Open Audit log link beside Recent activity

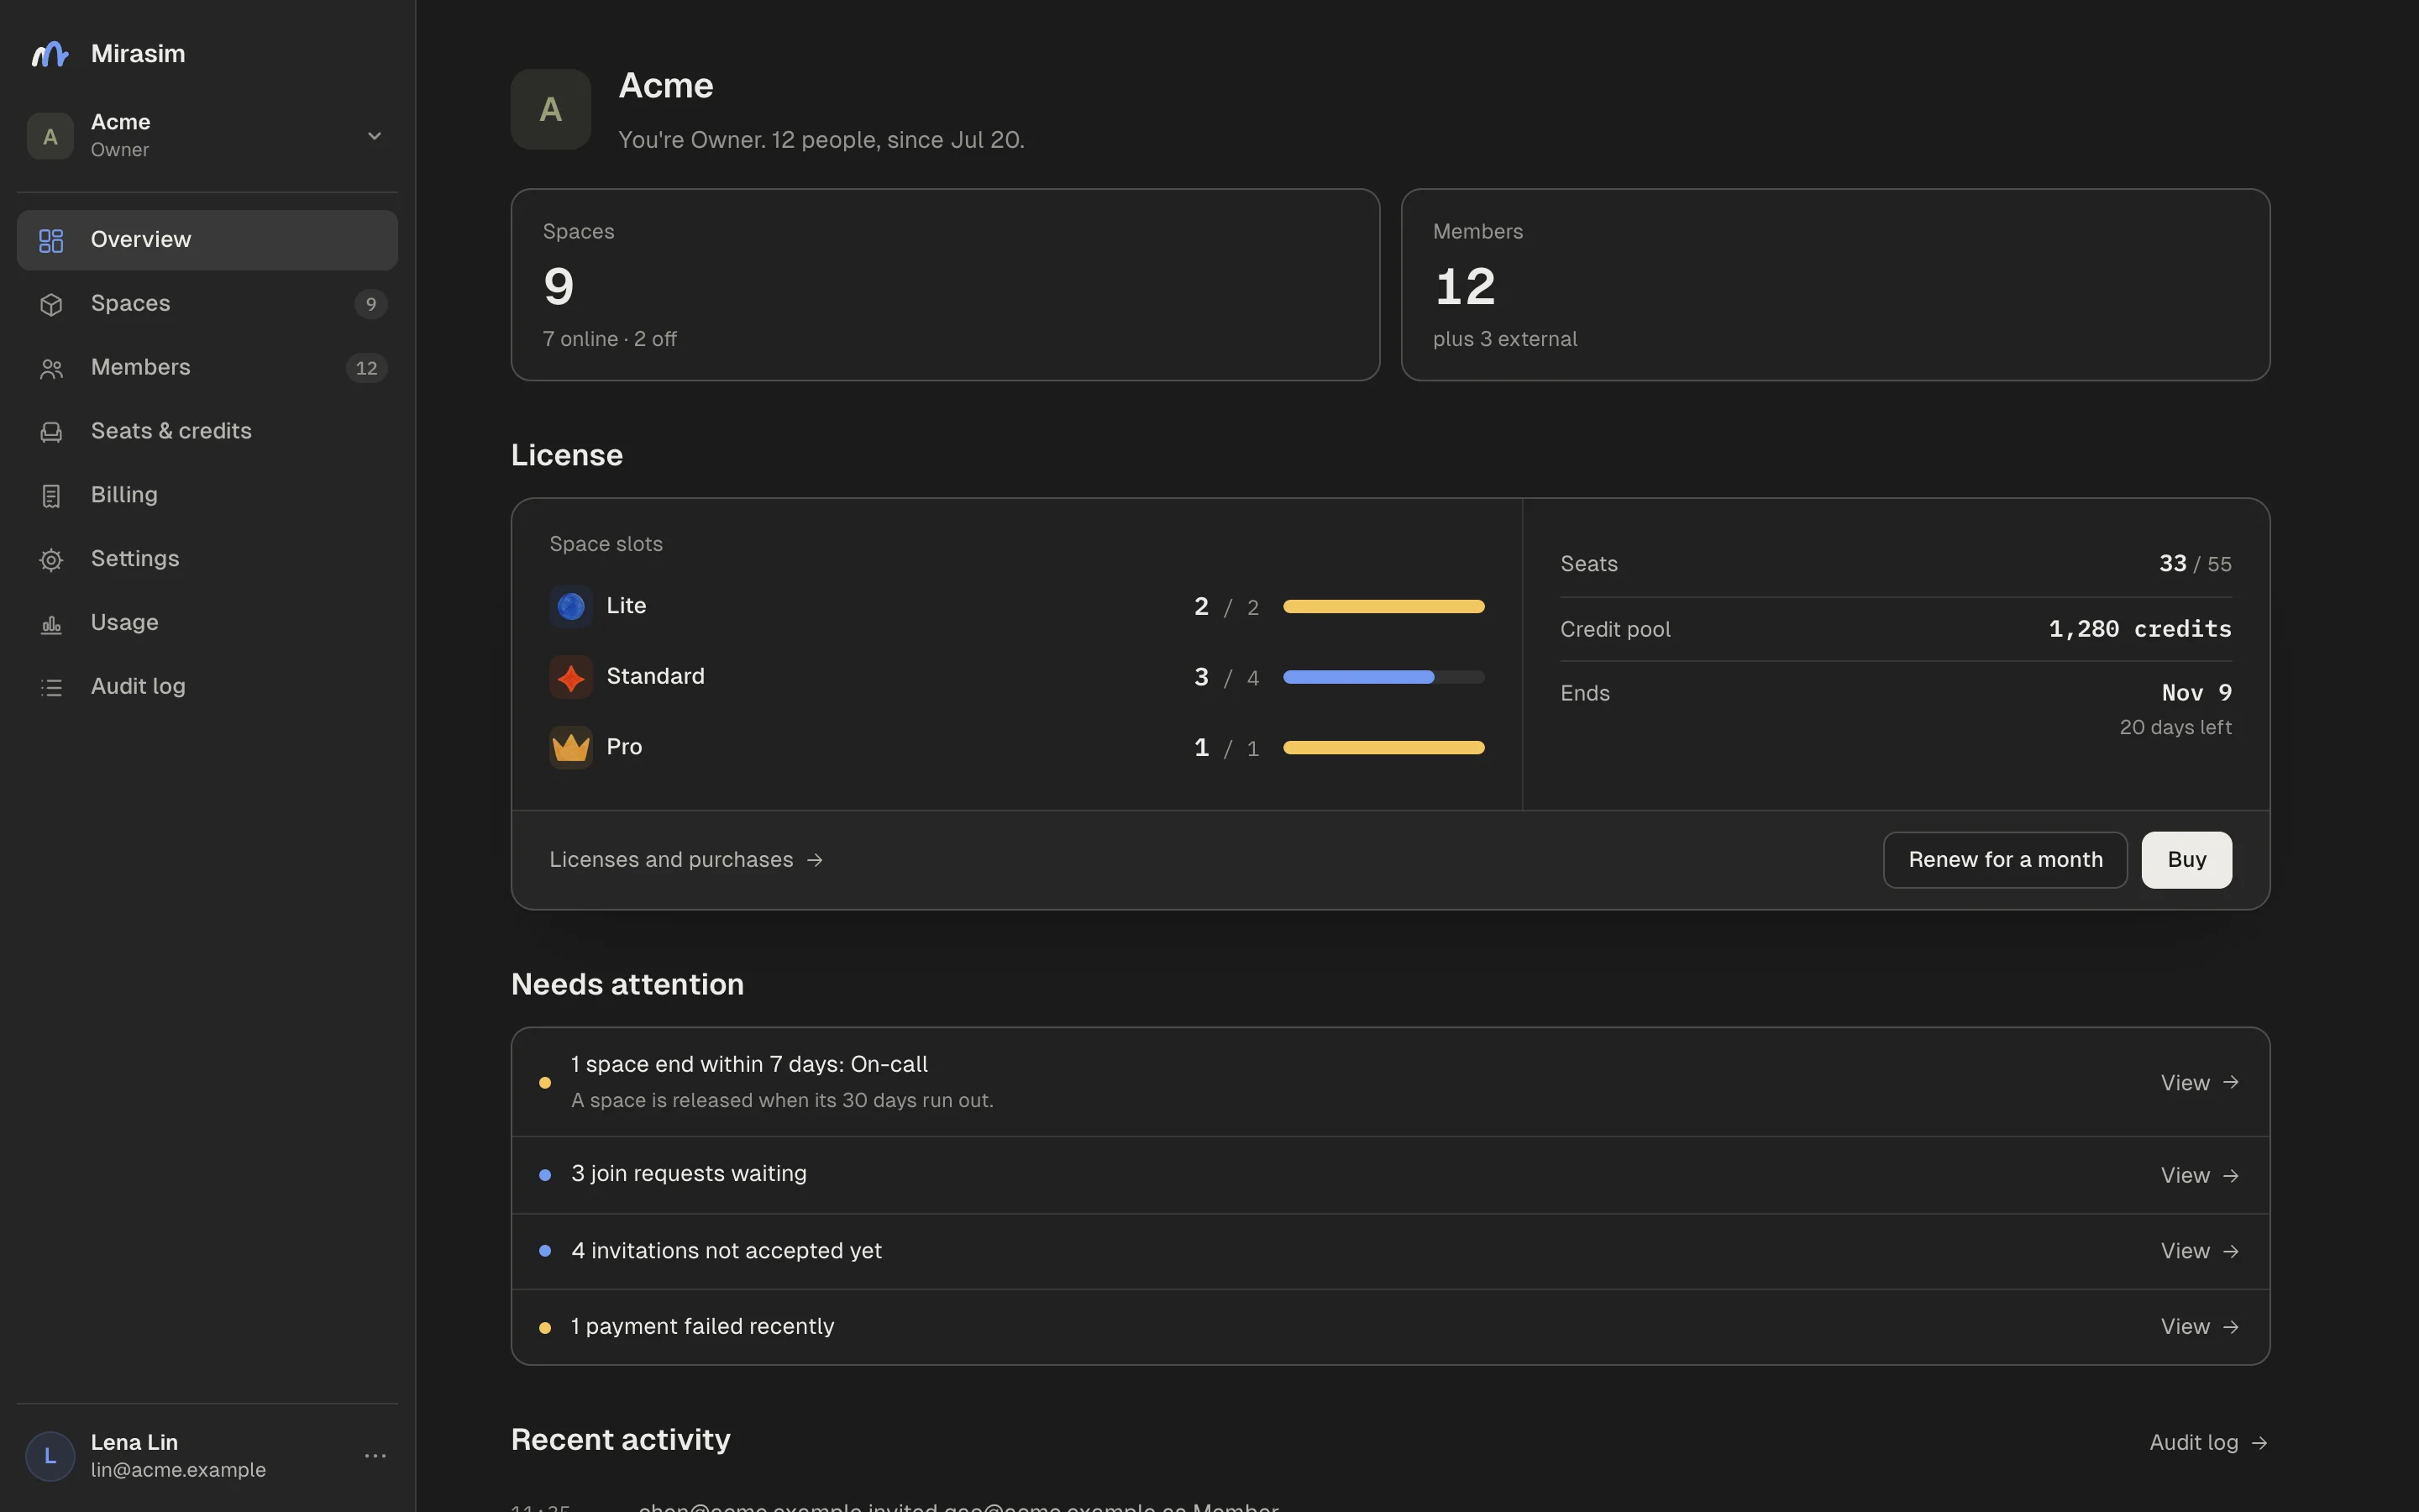(x=2208, y=1443)
